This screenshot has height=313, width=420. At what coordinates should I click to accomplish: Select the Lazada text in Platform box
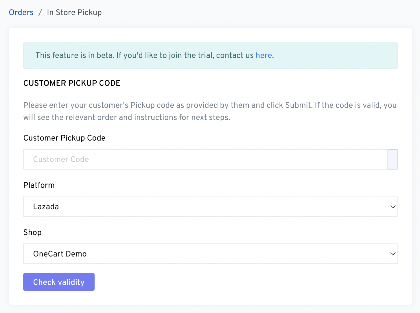46,207
